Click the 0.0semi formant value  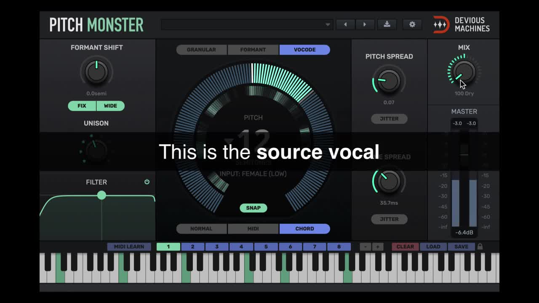pos(96,93)
